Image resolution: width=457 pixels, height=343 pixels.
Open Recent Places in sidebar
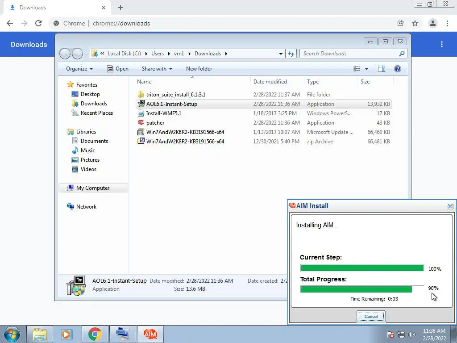pos(97,113)
